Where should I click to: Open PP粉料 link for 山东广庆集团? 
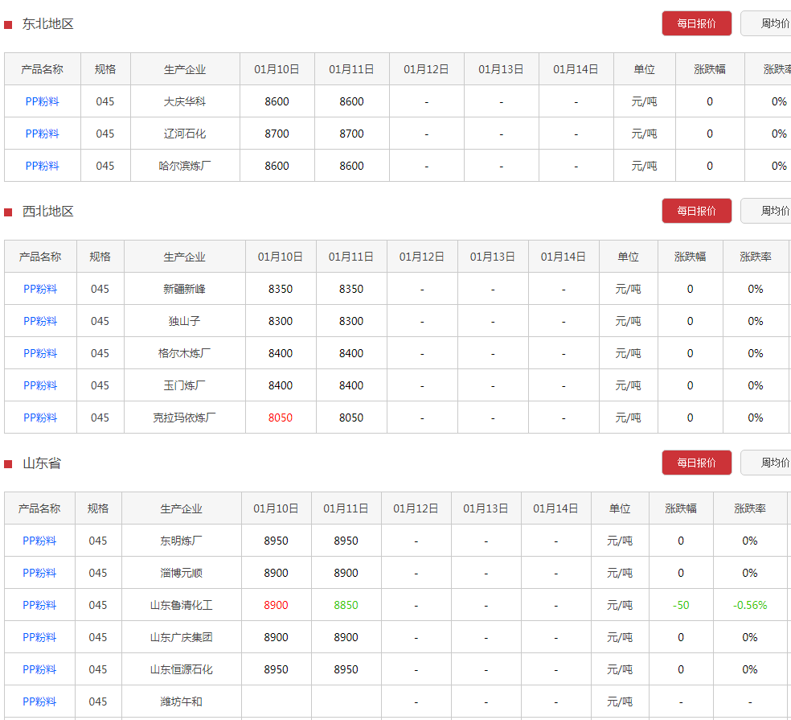point(39,637)
